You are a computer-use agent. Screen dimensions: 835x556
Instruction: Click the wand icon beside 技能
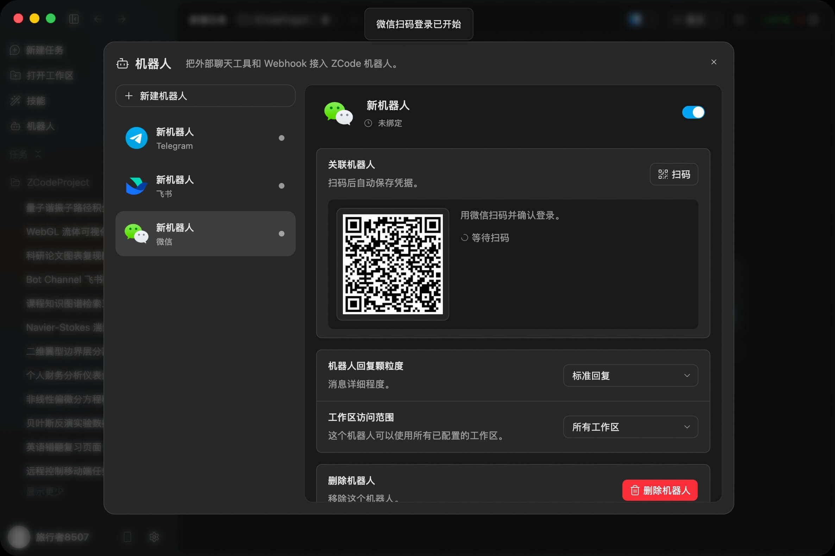tap(15, 101)
